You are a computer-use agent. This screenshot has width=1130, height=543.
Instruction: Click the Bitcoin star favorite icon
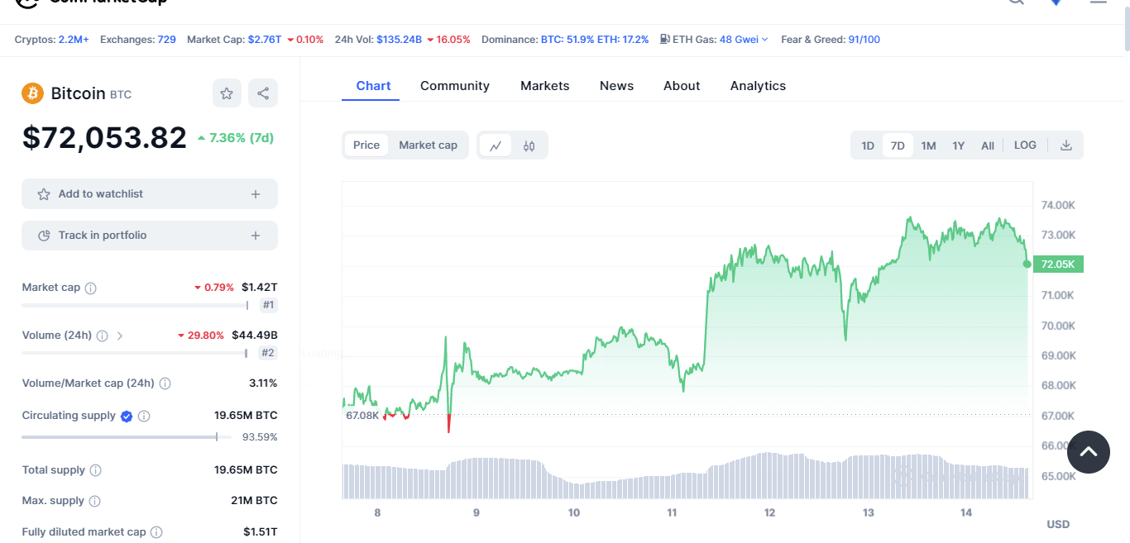(x=227, y=93)
